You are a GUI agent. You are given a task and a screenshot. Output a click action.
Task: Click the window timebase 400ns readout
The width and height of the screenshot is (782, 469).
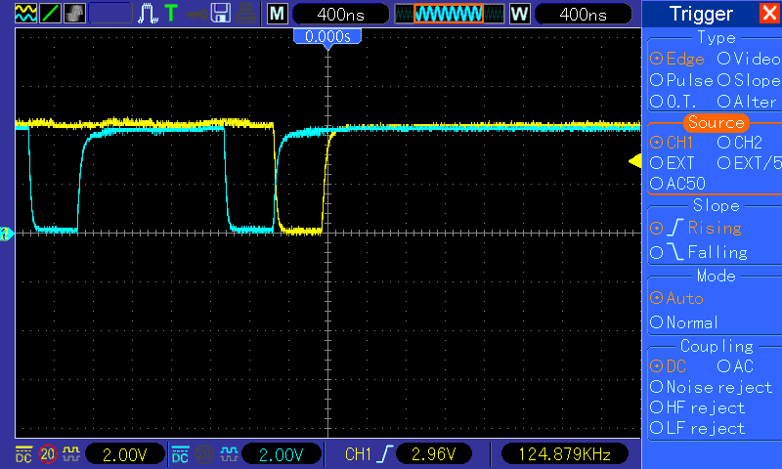coord(583,14)
